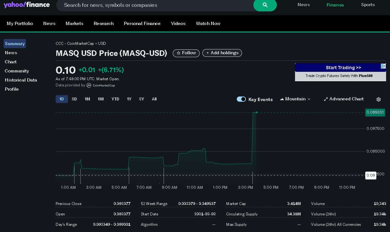Select the YTD chart range
The height and width of the screenshot is (232, 390).
(115, 99)
